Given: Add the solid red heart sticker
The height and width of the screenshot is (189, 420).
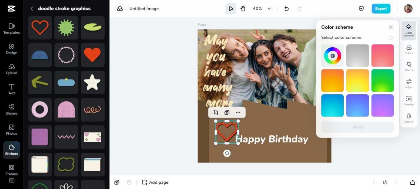Looking at the screenshot, I should [93, 55].
